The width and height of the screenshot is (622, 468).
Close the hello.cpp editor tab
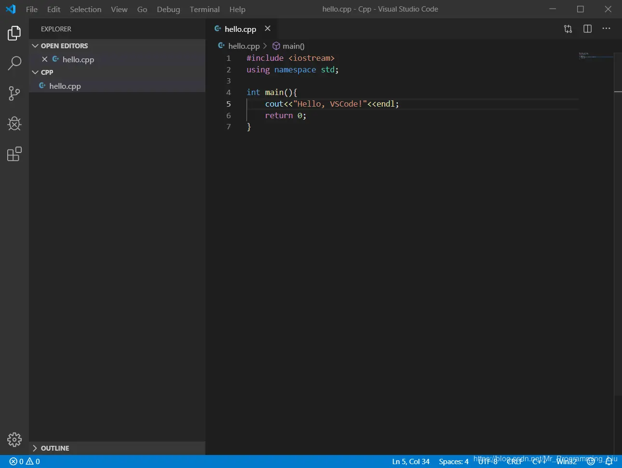[x=268, y=28]
